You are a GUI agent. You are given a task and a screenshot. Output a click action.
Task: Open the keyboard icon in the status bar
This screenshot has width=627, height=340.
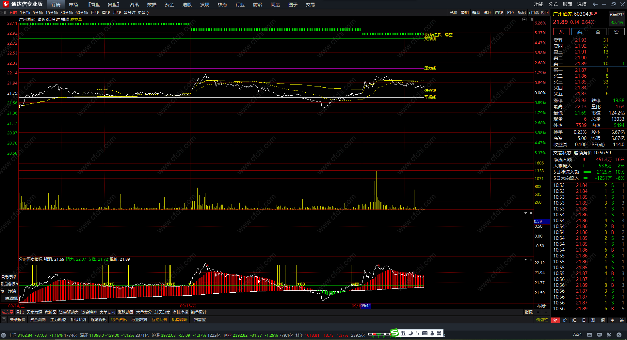tap(589, 335)
